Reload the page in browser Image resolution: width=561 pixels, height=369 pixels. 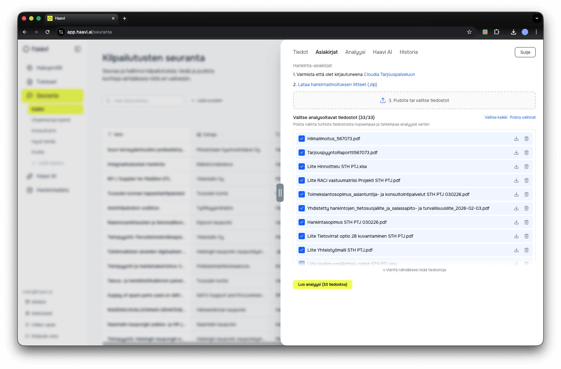[x=47, y=32]
